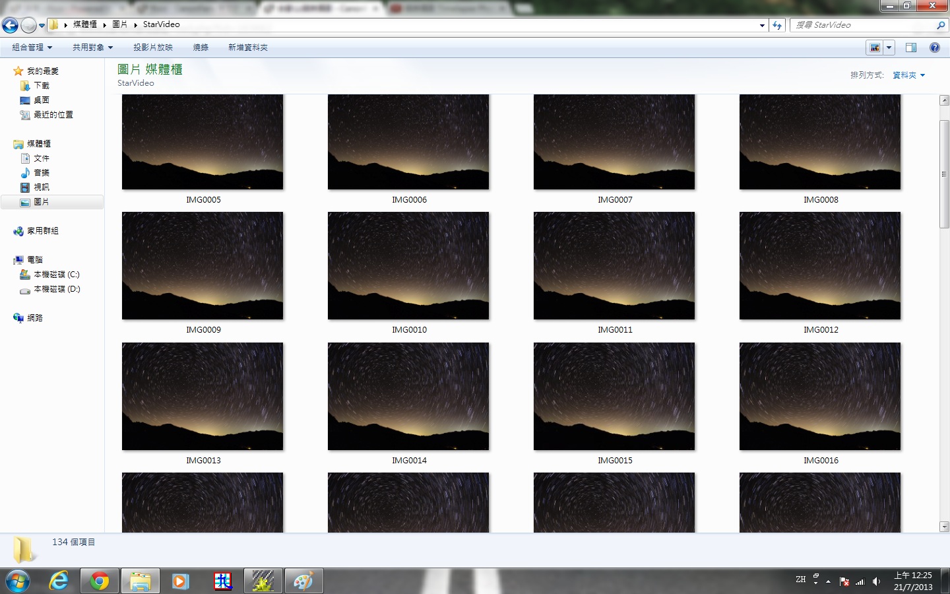Open 家用群組 homegroup
The width and height of the screenshot is (950, 594).
tap(43, 231)
